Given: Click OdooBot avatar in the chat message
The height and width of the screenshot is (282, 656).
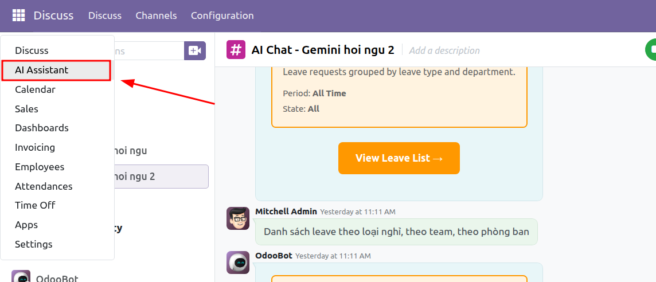Looking at the screenshot, I should (237, 263).
